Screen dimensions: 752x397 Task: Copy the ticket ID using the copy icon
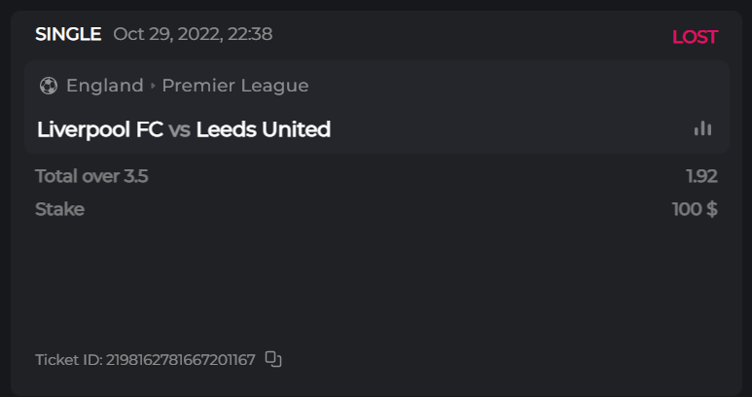[273, 359]
